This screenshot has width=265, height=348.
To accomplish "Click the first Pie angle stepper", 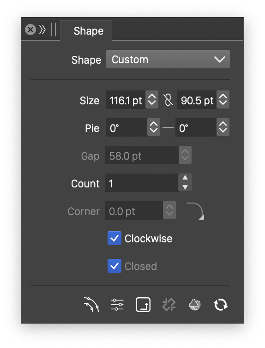I will (x=154, y=127).
